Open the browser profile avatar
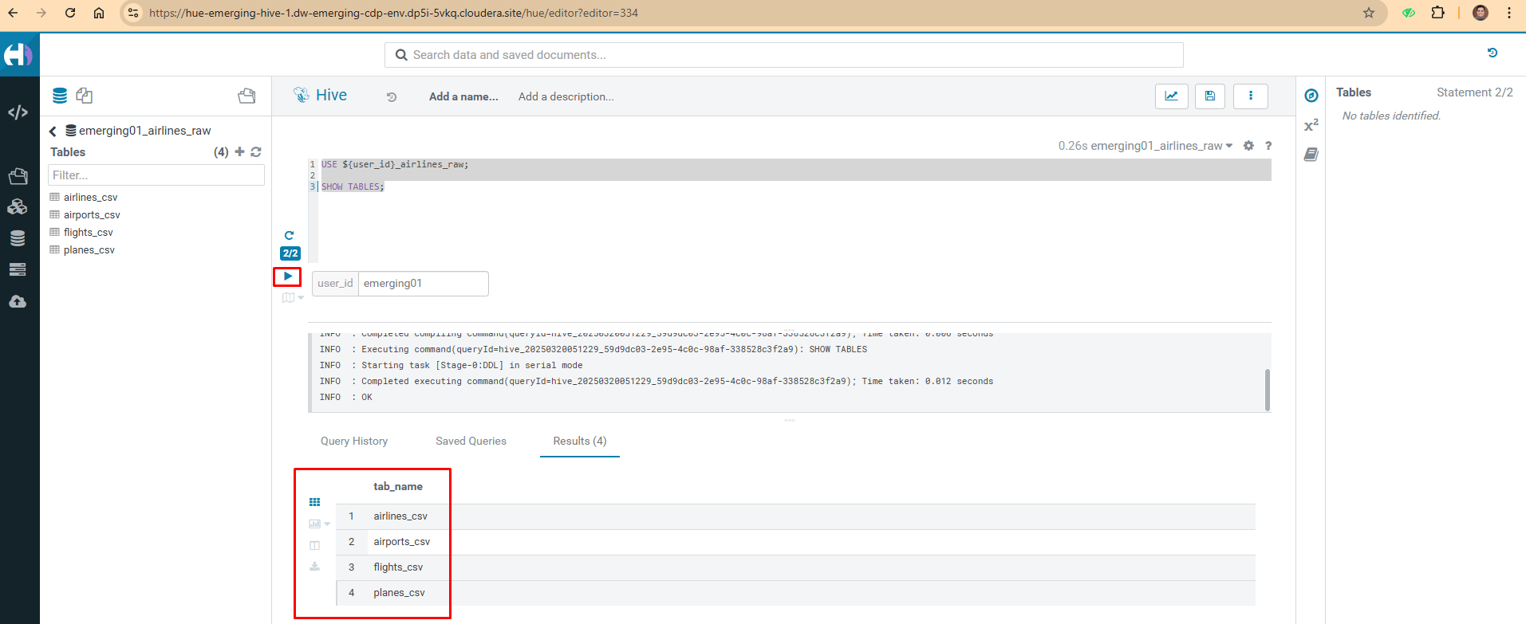Screen dimensions: 1526x624 tap(1481, 13)
